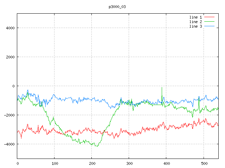The image size is (225, 168).
Task: Click the -4000 y-axis tick label
Action: [9, 144]
